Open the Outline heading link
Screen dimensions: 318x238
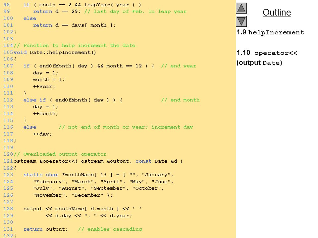click(x=277, y=12)
